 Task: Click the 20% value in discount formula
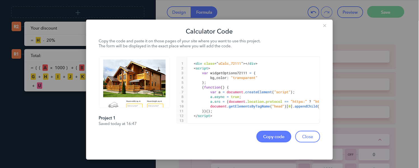point(51,40)
